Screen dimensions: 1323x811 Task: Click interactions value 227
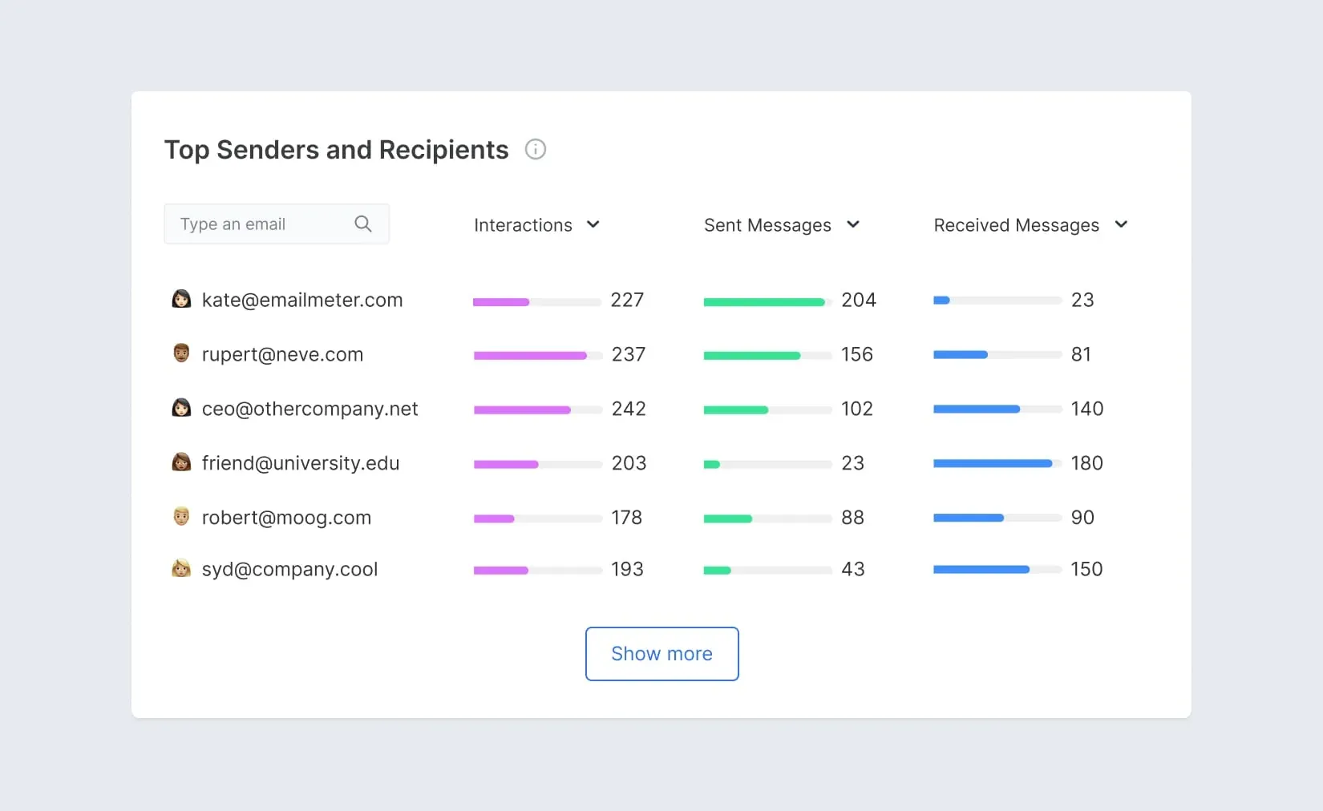pos(627,300)
